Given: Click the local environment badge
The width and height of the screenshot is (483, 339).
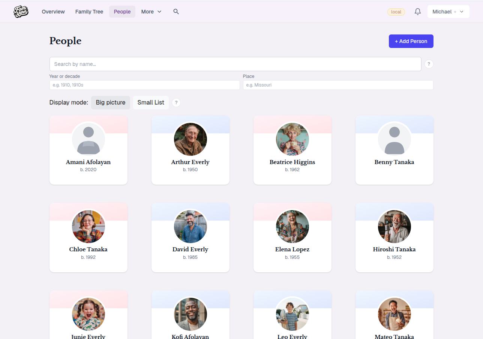Looking at the screenshot, I should pos(396,12).
